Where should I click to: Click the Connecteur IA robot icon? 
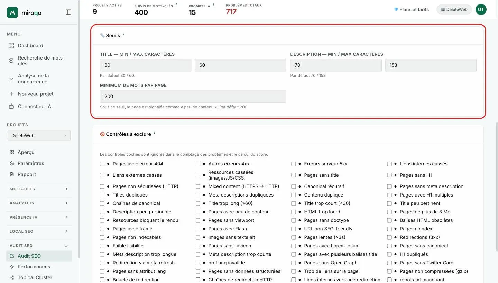(11, 106)
